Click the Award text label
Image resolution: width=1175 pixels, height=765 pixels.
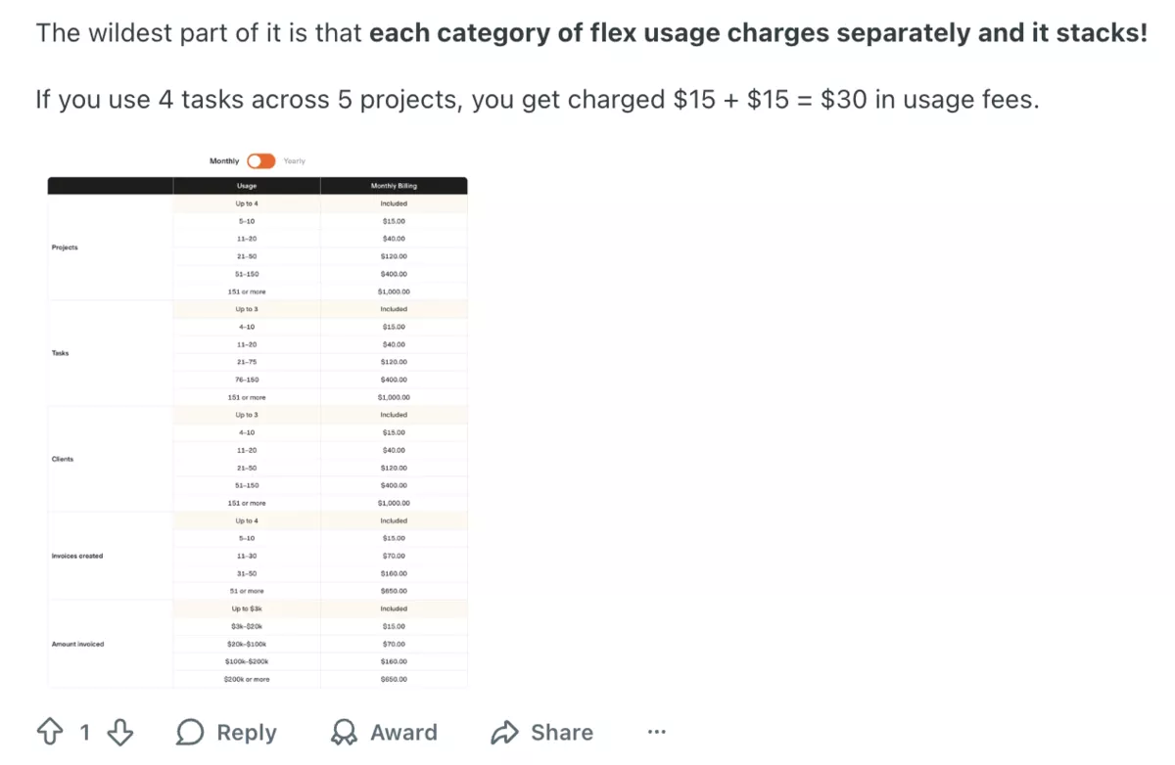tap(404, 732)
